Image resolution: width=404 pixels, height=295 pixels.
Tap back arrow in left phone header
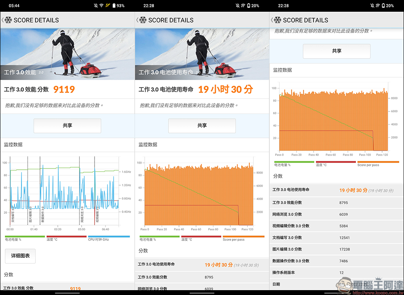tap(2, 20)
